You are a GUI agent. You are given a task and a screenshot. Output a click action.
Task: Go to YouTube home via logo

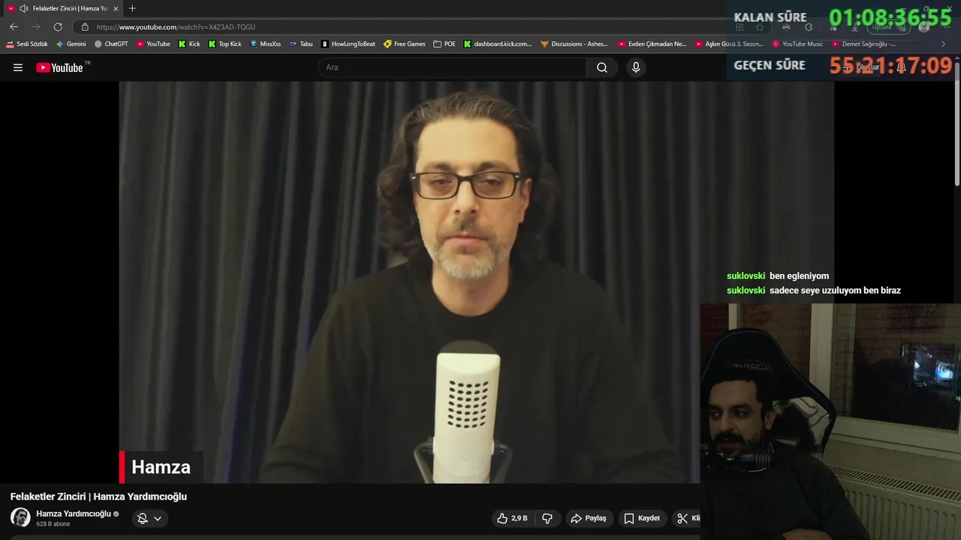[x=59, y=67]
